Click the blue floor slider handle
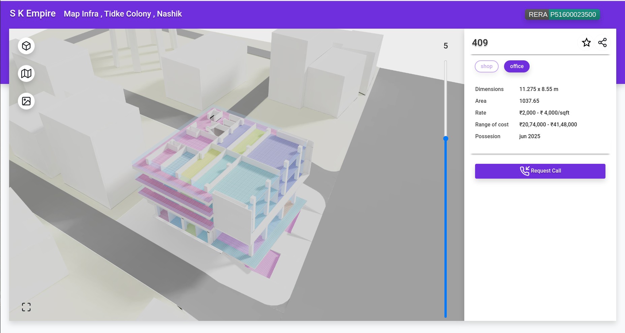Image resolution: width=625 pixels, height=333 pixels. 446,139
